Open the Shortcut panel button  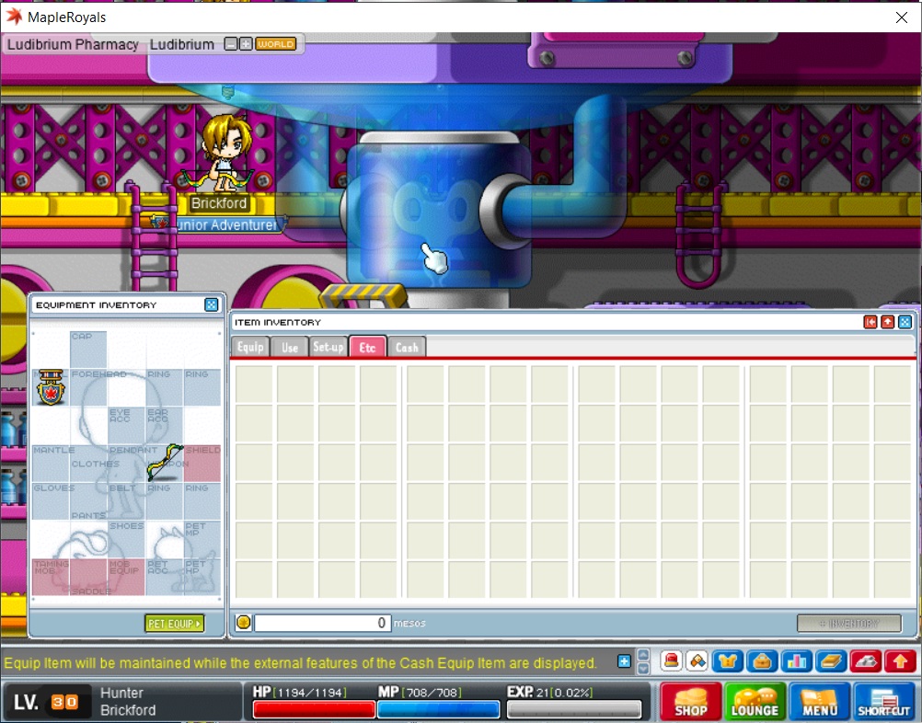(884, 701)
